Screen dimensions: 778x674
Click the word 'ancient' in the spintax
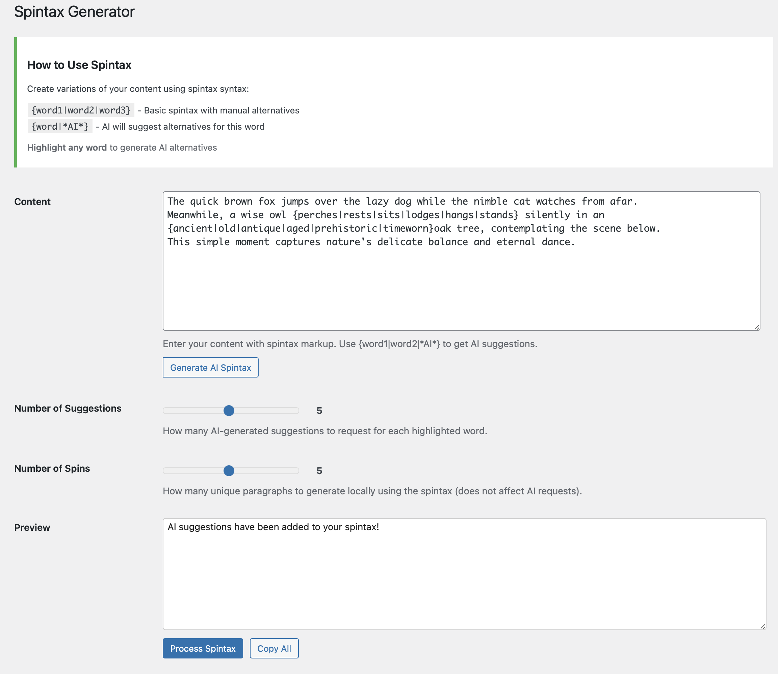coord(192,228)
